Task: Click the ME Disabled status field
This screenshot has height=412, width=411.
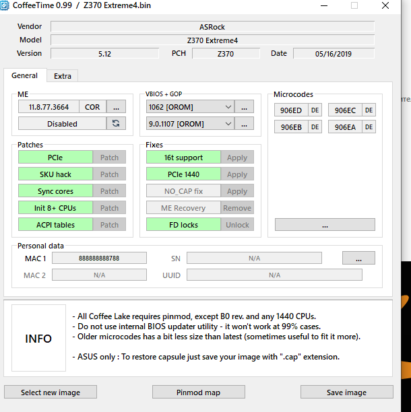Action: point(62,123)
